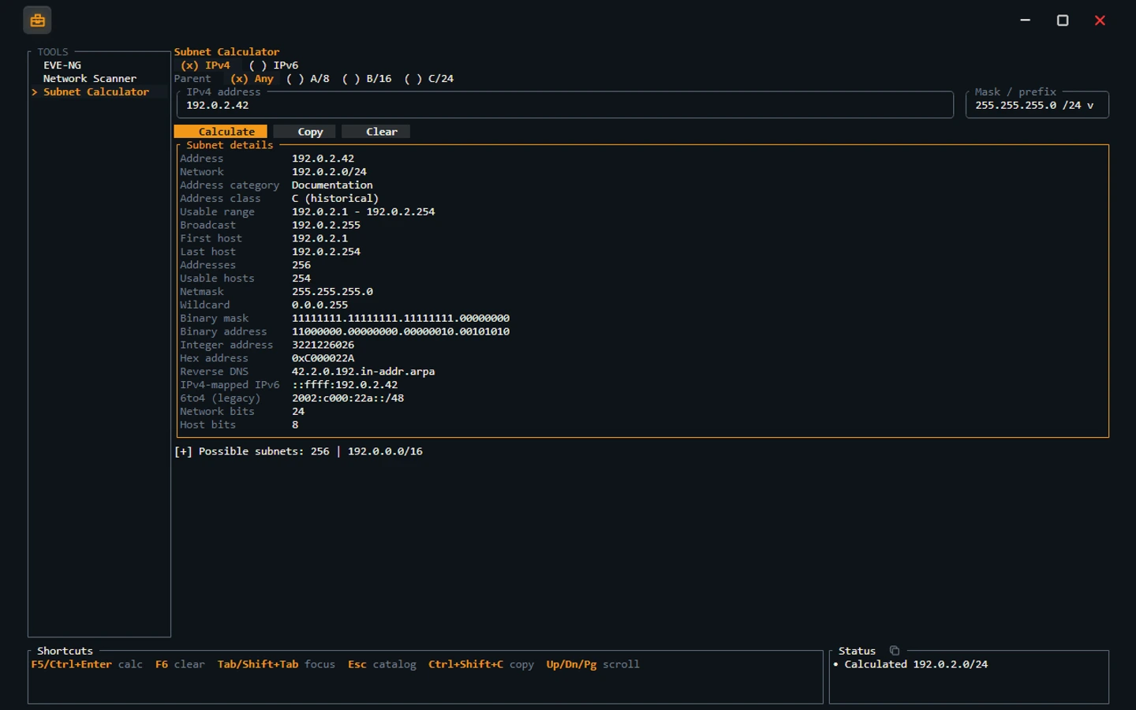This screenshot has height=710, width=1136.
Task: Open the Mask / prefix dropdown
Action: click(x=1037, y=105)
